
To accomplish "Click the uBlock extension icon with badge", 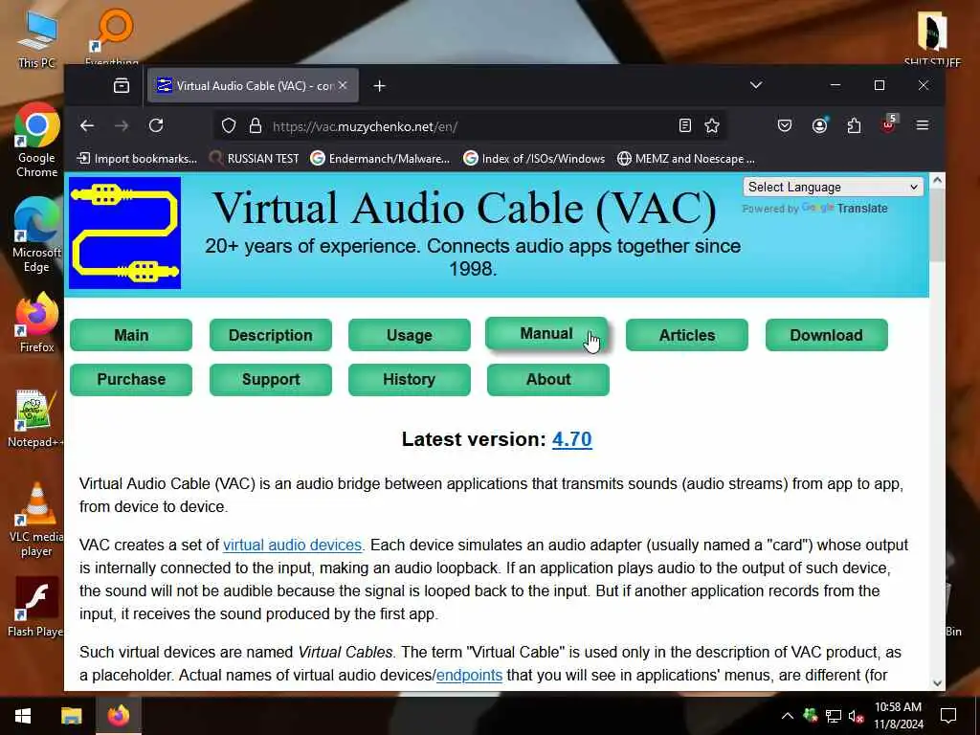I will [x=889, y=124].
